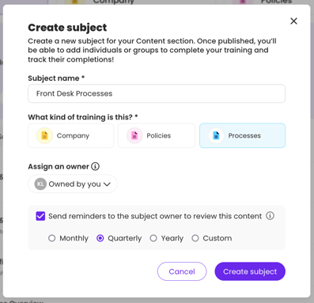Choose the Policies training type
The height and width of the screenshot is (303, 314).
[157, 135]
